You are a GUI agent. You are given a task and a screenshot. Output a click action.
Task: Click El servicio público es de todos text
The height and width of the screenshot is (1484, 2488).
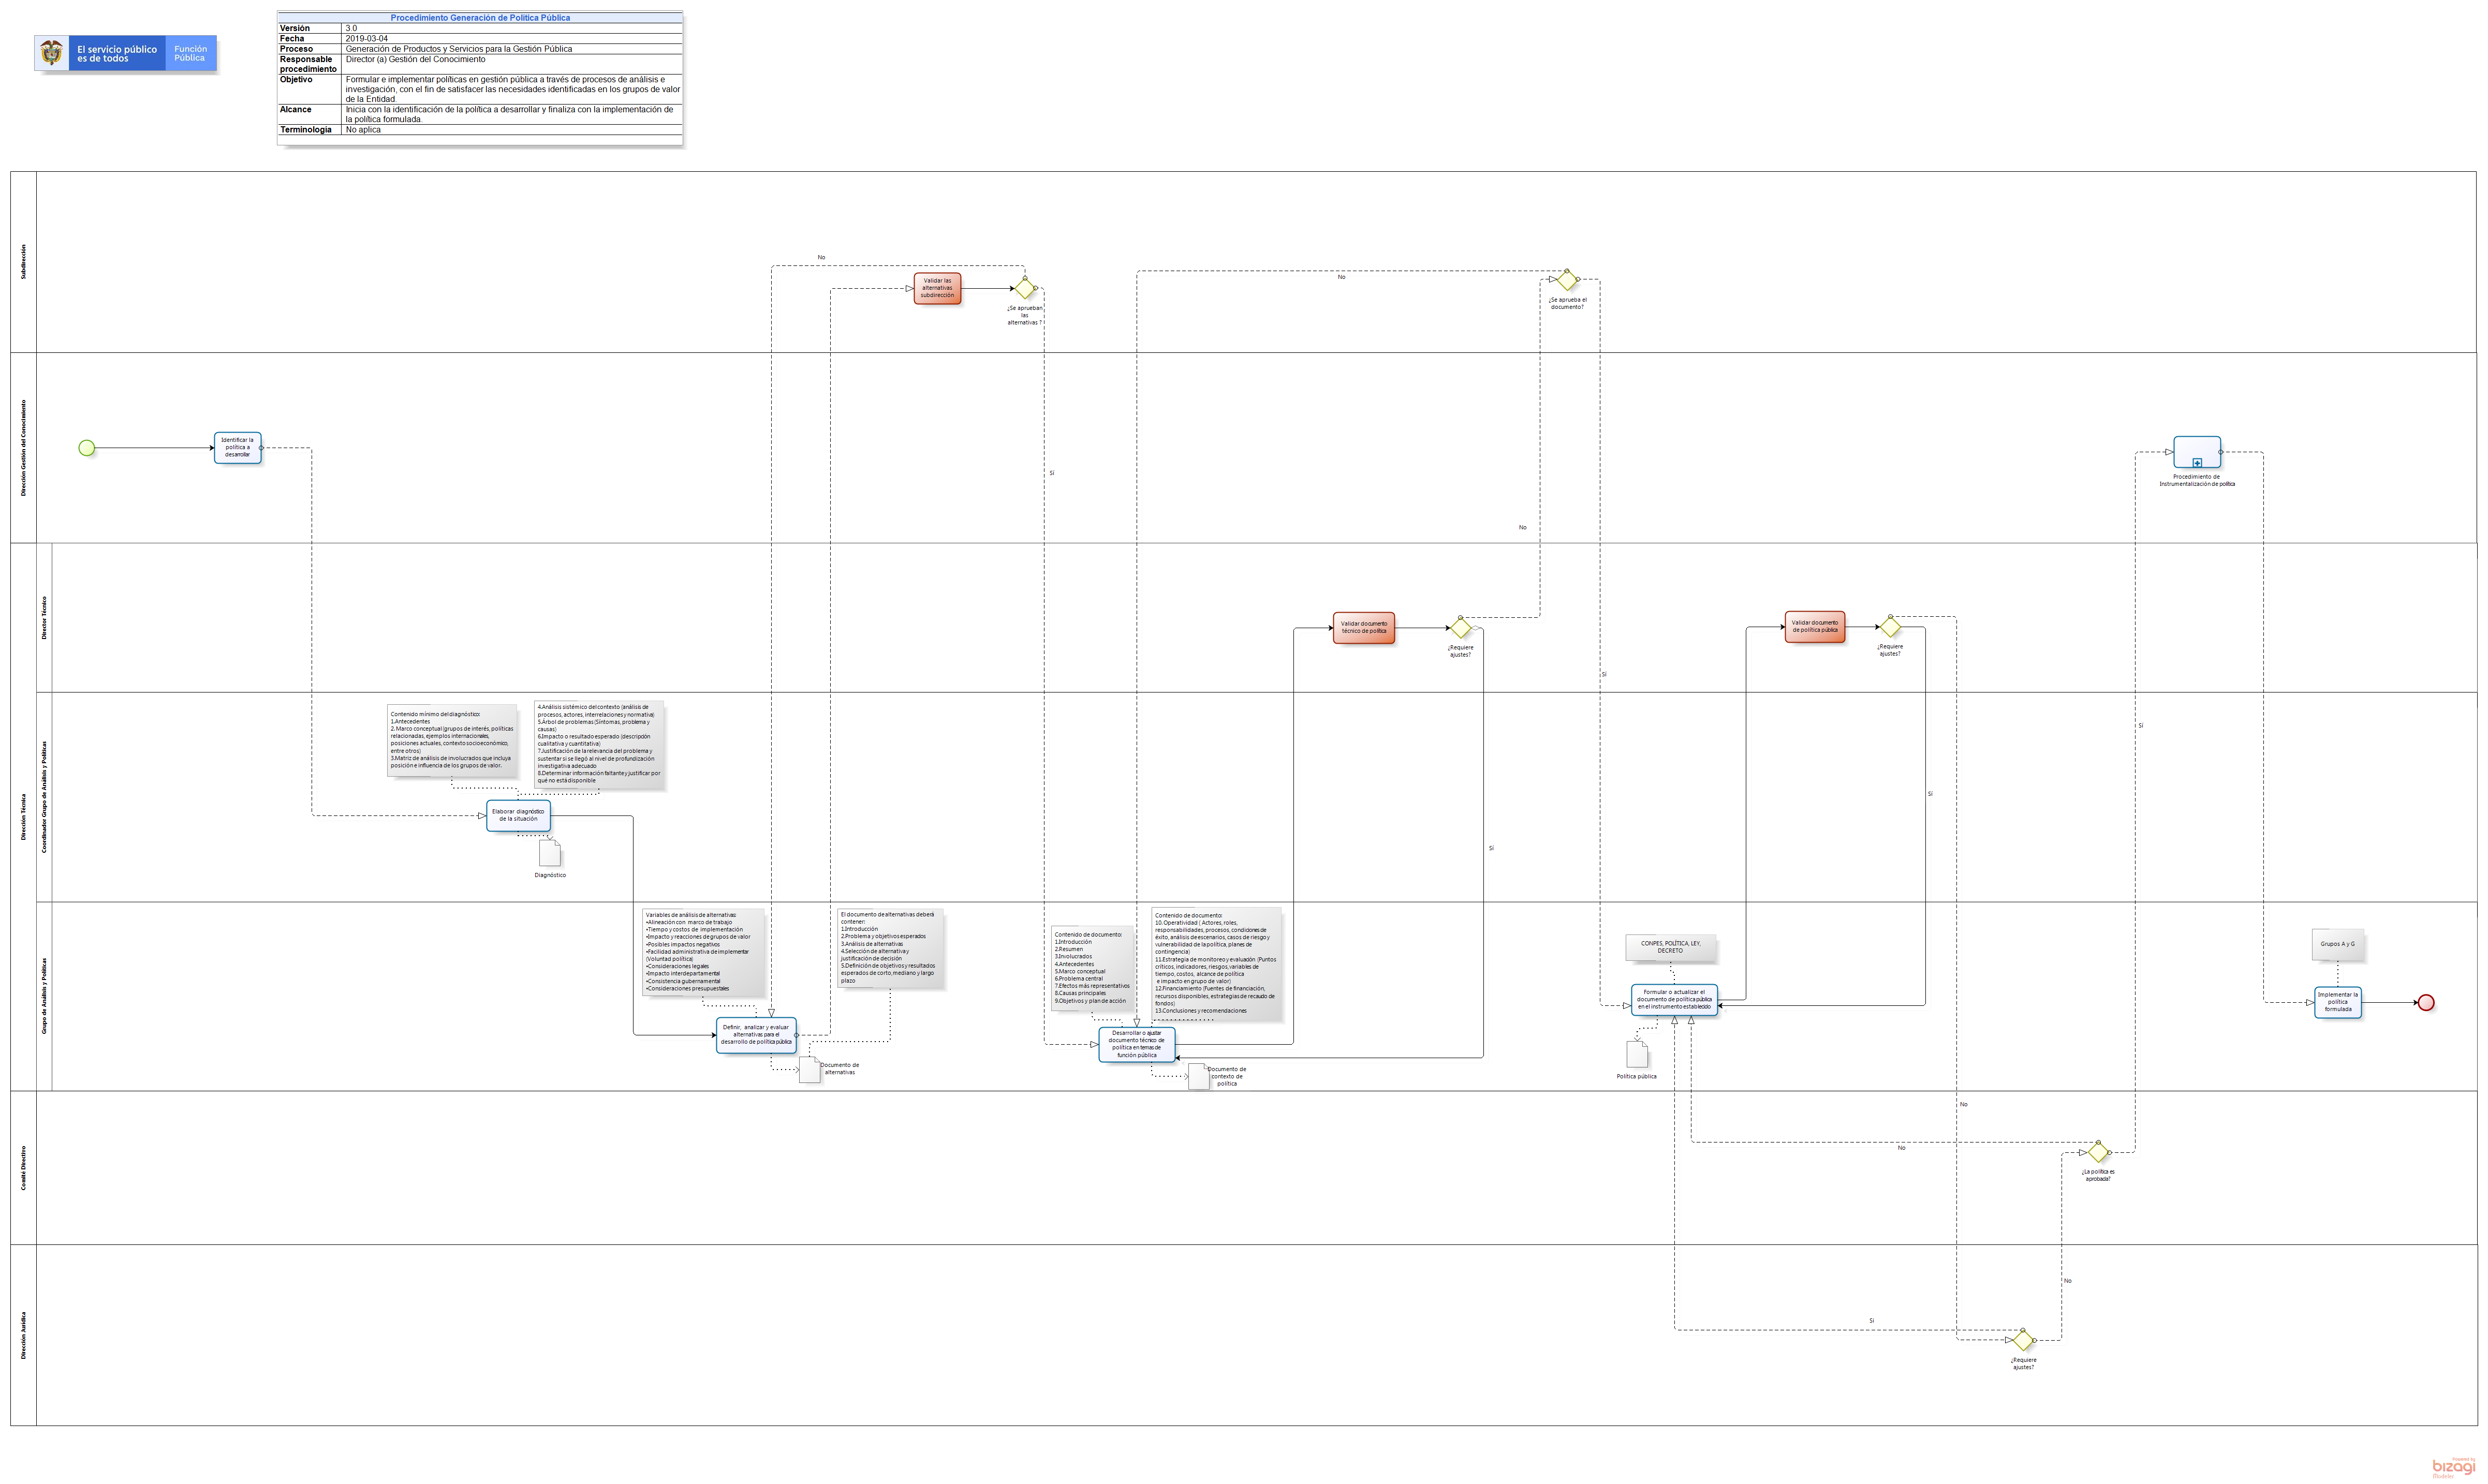(x=117, y=54)
